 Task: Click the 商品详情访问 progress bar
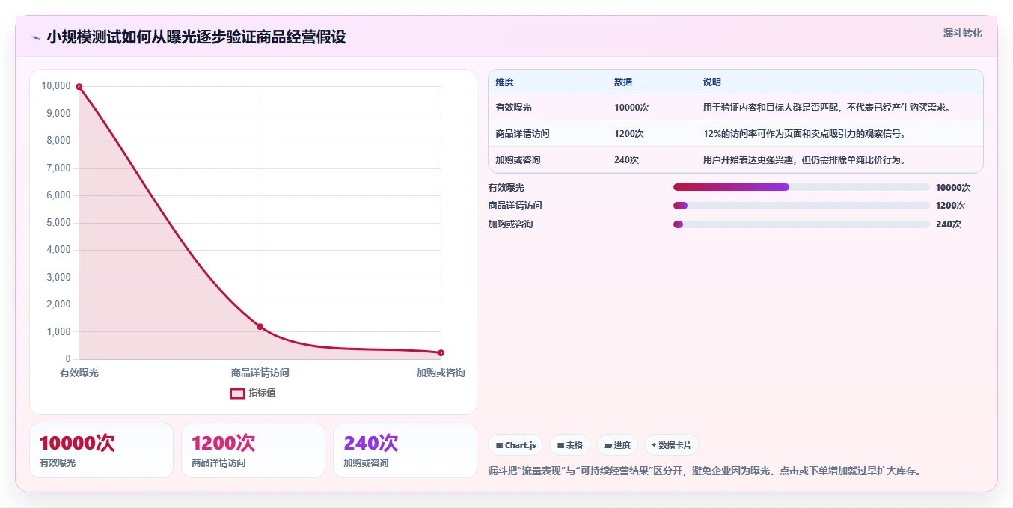[801, 206]
